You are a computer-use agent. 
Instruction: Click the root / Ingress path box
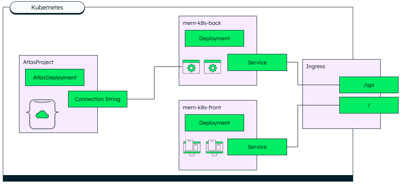[369, 105]
